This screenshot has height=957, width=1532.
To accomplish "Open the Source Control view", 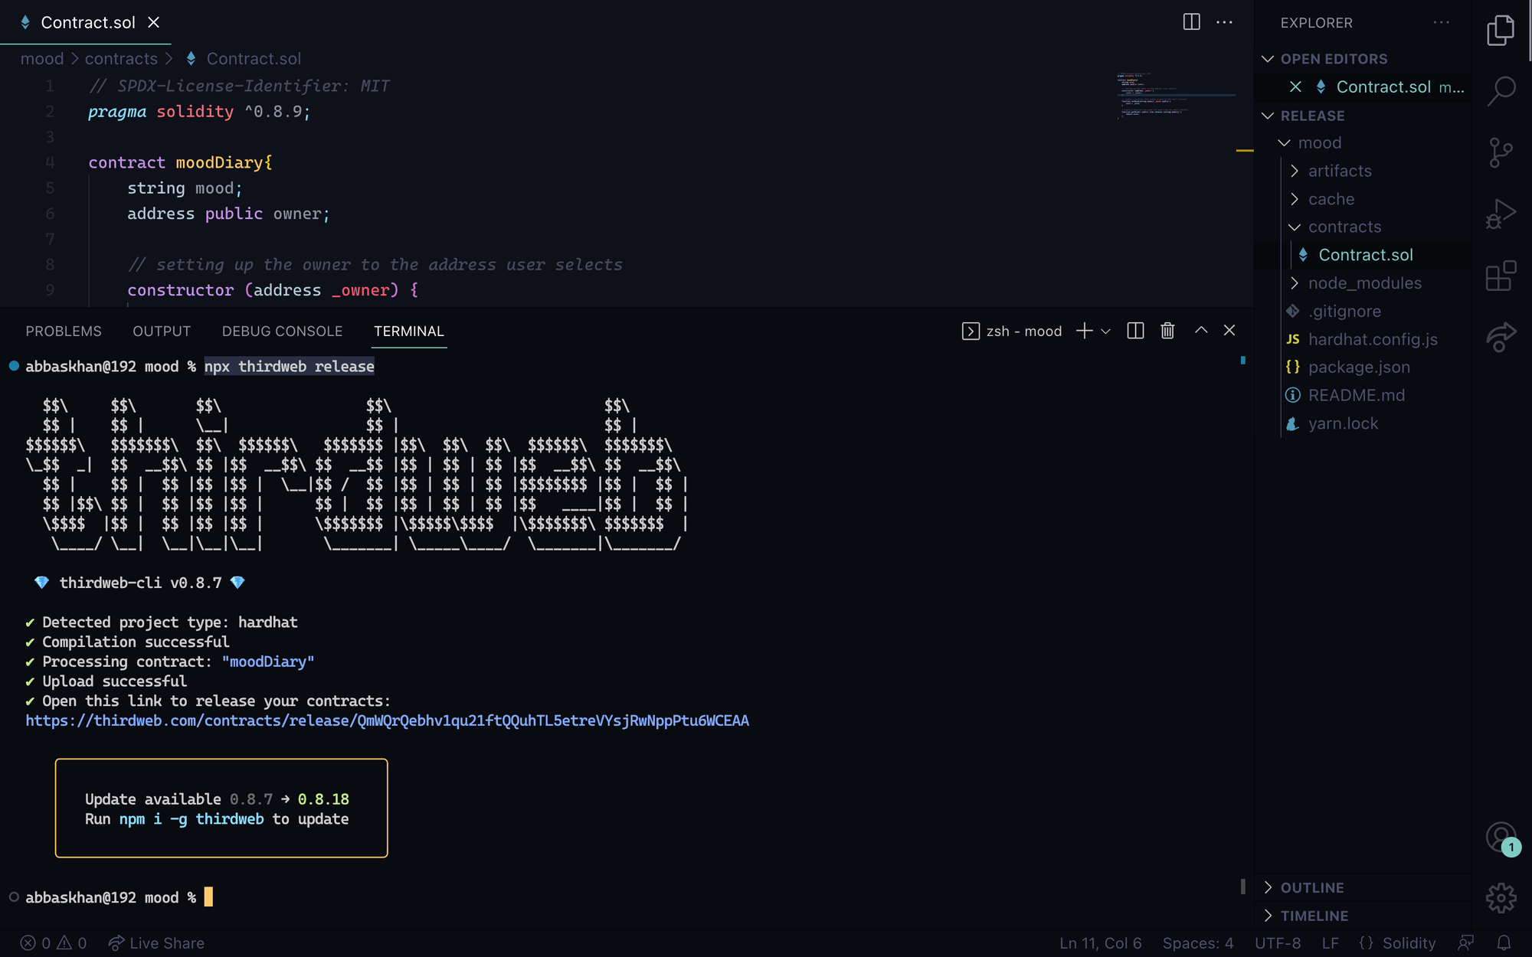I will [x=1501, y=152].
